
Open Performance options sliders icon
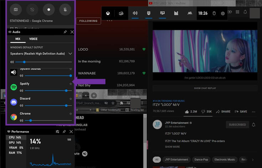58,131
